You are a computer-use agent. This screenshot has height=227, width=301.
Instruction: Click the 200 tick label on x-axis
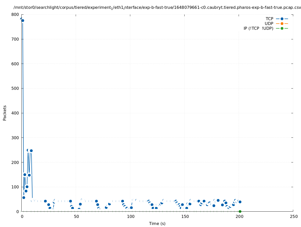(239, 217)
